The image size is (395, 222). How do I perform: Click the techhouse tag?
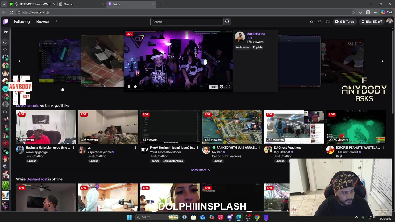[x=243, y=47]
